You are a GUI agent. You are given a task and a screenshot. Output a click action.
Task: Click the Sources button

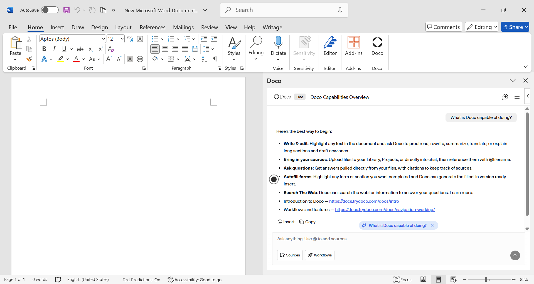(290, 255)
